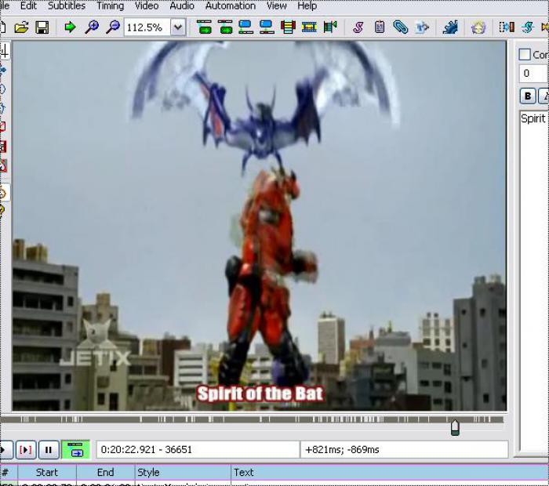Click the time and frame field 0:20:22.921 - 36651

tap(198, 450)
